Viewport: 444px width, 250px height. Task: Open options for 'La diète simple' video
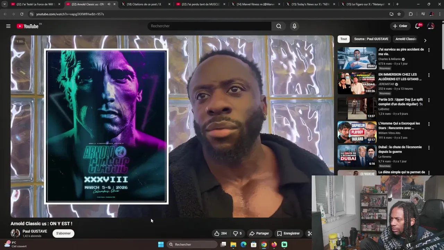point(429,173)
